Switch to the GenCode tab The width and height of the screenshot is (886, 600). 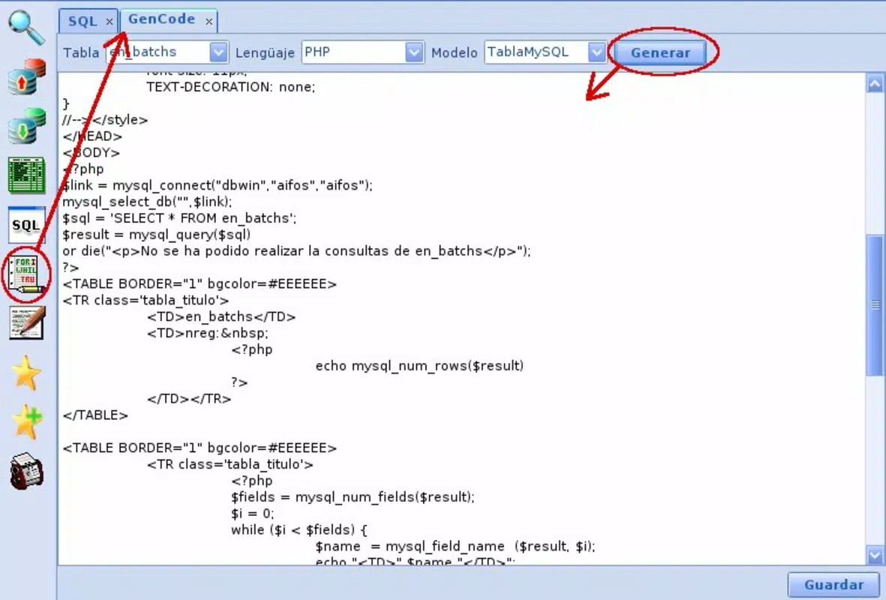tap(161, 19)
